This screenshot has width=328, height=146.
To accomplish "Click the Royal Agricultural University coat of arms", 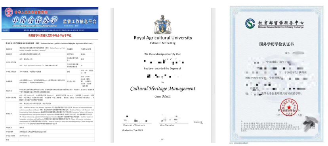I will pos(162,24).
